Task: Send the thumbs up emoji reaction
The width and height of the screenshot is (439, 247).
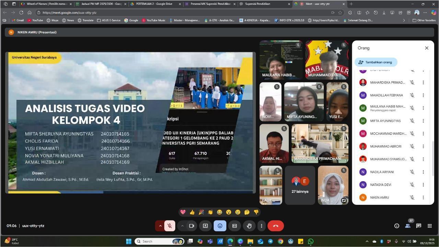Action: tap(192, 212)
